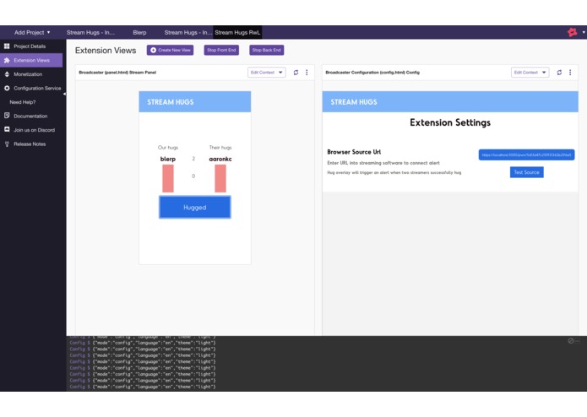The height and width of the screenshot is (417, 587).
Task: Select the Stream Hugs RwL tab
Action: [237, 33]
